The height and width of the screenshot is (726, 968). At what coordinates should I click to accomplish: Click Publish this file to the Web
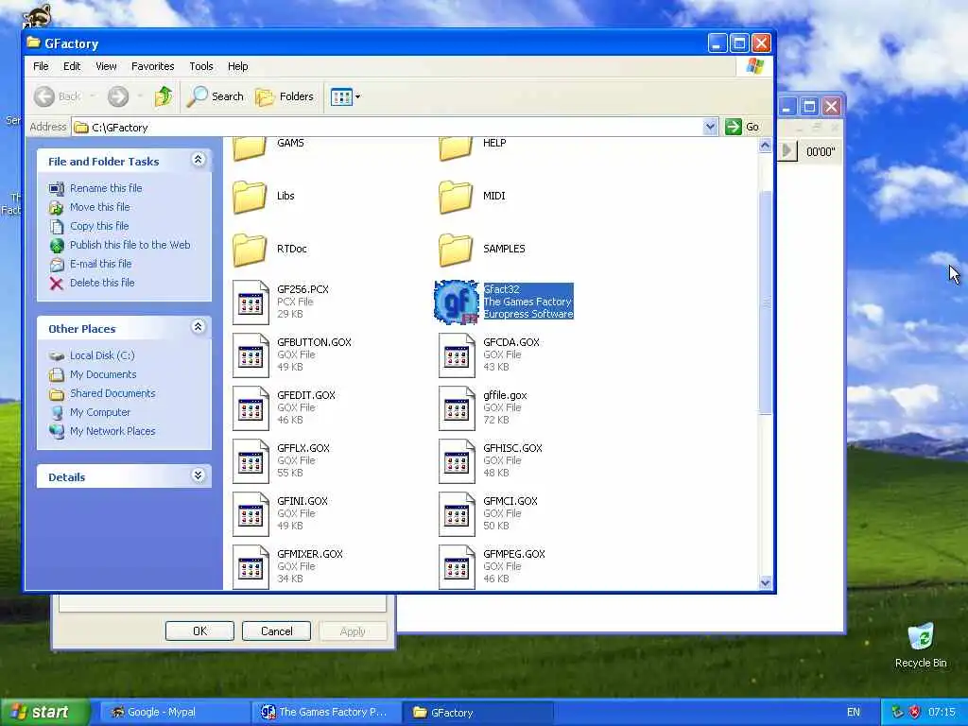point(130,245)
